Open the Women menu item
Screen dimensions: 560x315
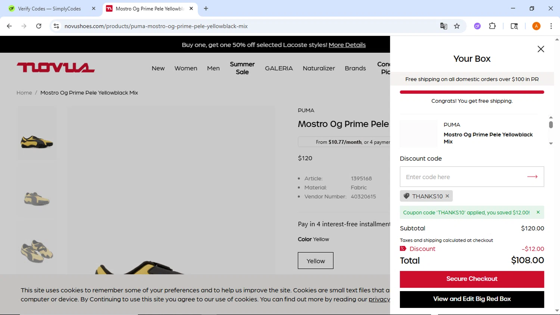click(x=186, y=68)
